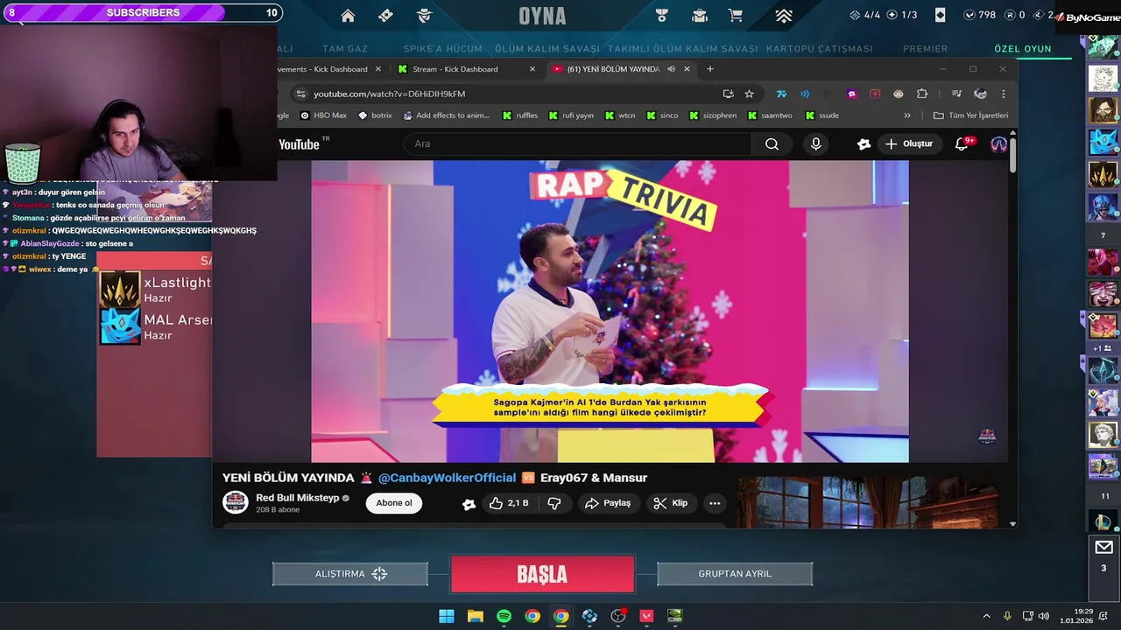
Task: Click Abone ol subscribe button
Action: click(394, 503)
